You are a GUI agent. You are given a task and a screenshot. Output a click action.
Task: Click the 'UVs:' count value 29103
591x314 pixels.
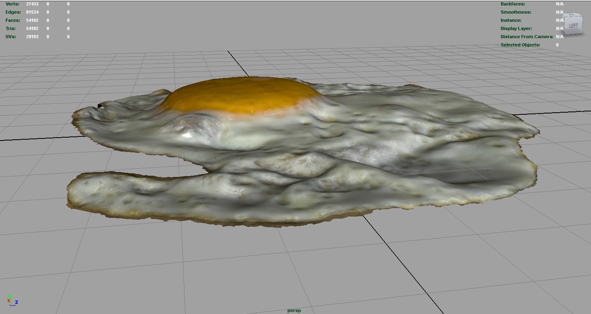pyautogui.click(x=32, y=37)
